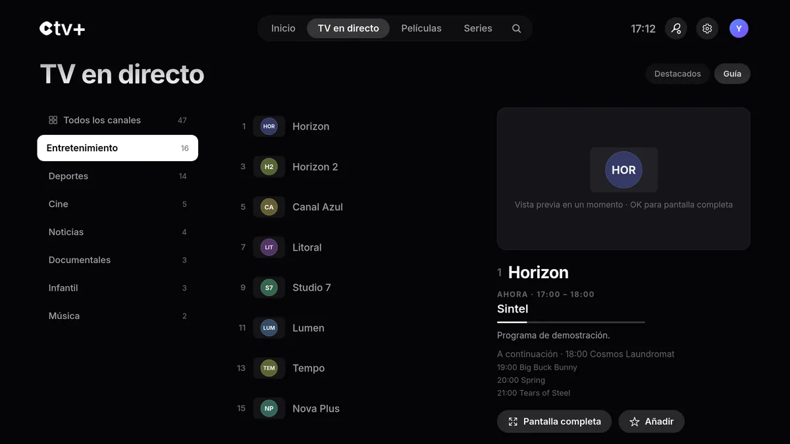Click the 21:00 Tears of Steel listing

(x=534, y=393)
